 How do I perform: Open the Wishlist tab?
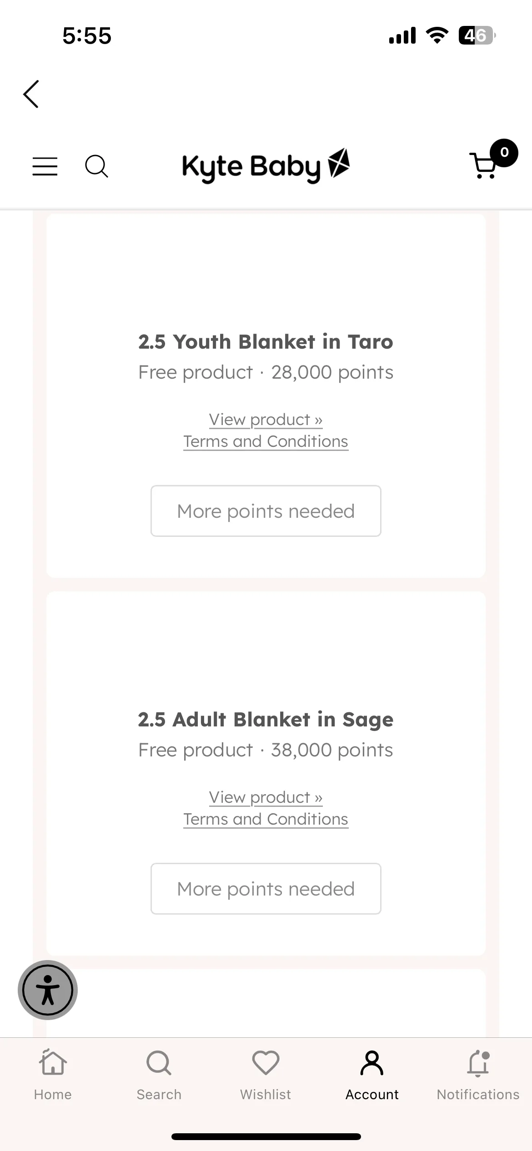coord(266,1075)
